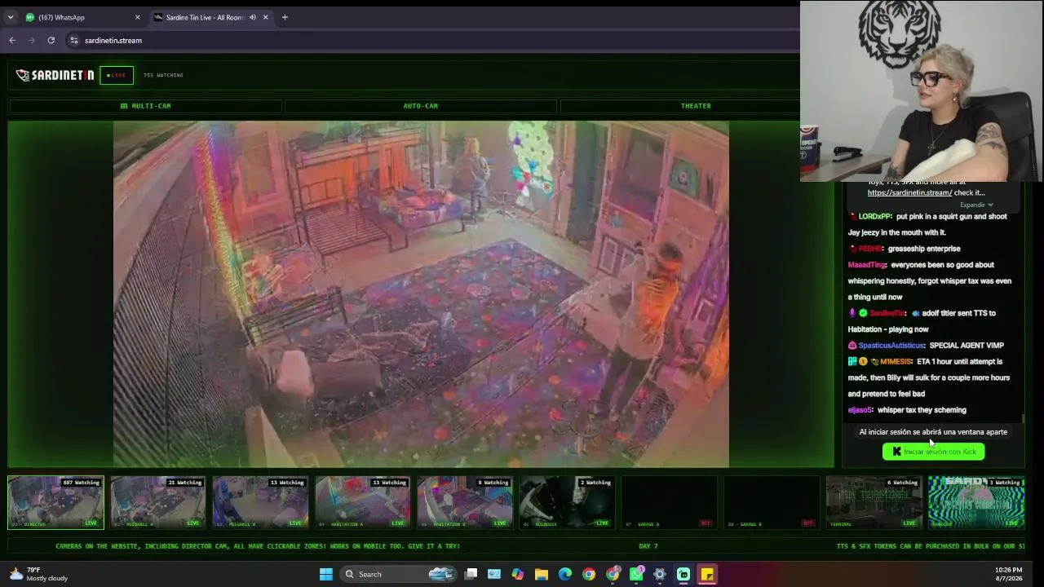Click the verified badge beside SardineTin
Image resolution: width=1044 pixels, height=587 pixels.
coord(863,313)
